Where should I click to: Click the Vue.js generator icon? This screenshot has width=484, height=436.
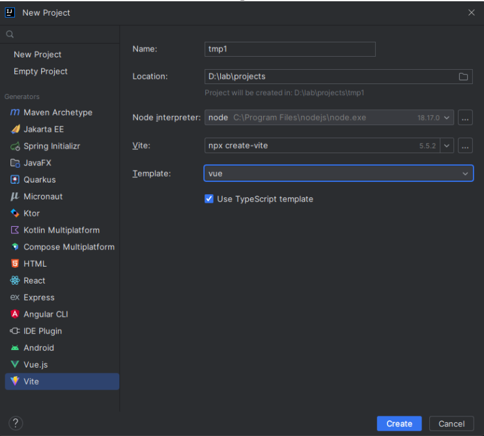pyautogui.click(x=15, y=364)
